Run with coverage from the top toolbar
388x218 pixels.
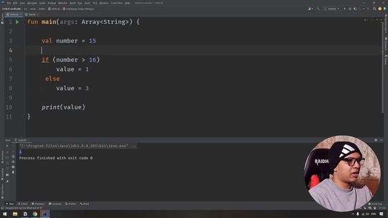pos(355,8)
